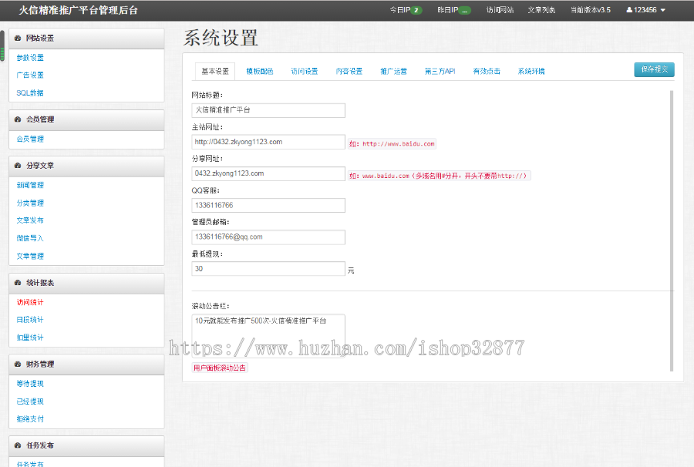Open the 第三方API settings tab
This screenshot has height=467, width=694.
[440, 70]
